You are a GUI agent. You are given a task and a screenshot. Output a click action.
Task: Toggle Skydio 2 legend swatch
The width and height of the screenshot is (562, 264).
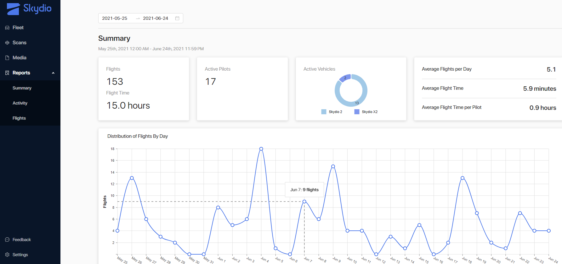tap(324, 112)
